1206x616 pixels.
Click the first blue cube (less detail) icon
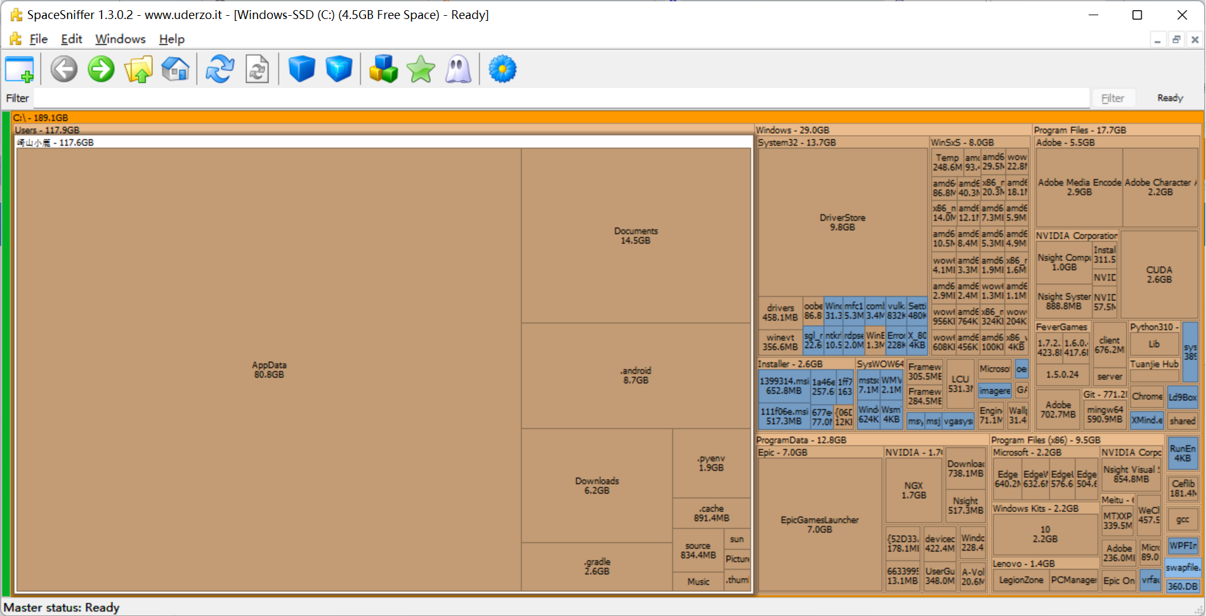(301, 69)
